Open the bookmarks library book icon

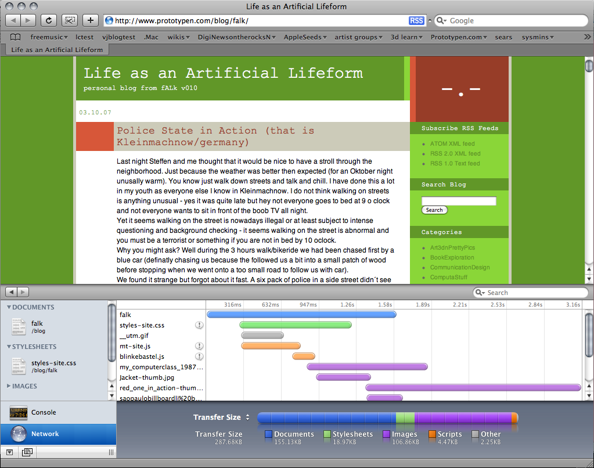click(x=15, y=37)
